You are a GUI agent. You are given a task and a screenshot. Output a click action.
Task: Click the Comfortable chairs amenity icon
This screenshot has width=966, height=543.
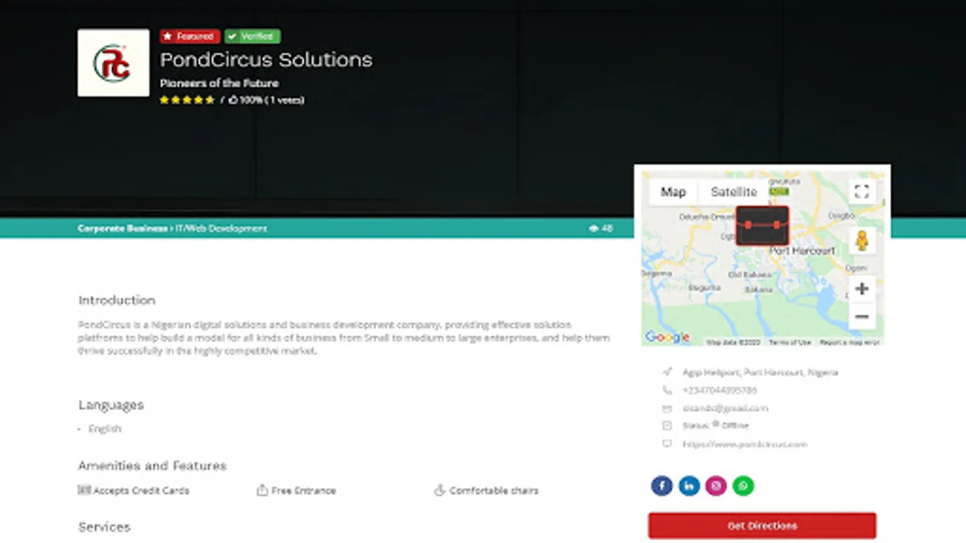[440, 490]
